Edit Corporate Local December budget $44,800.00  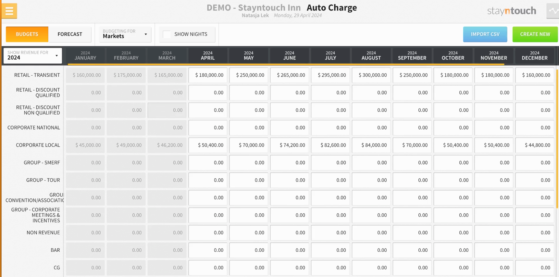point(535,145)
